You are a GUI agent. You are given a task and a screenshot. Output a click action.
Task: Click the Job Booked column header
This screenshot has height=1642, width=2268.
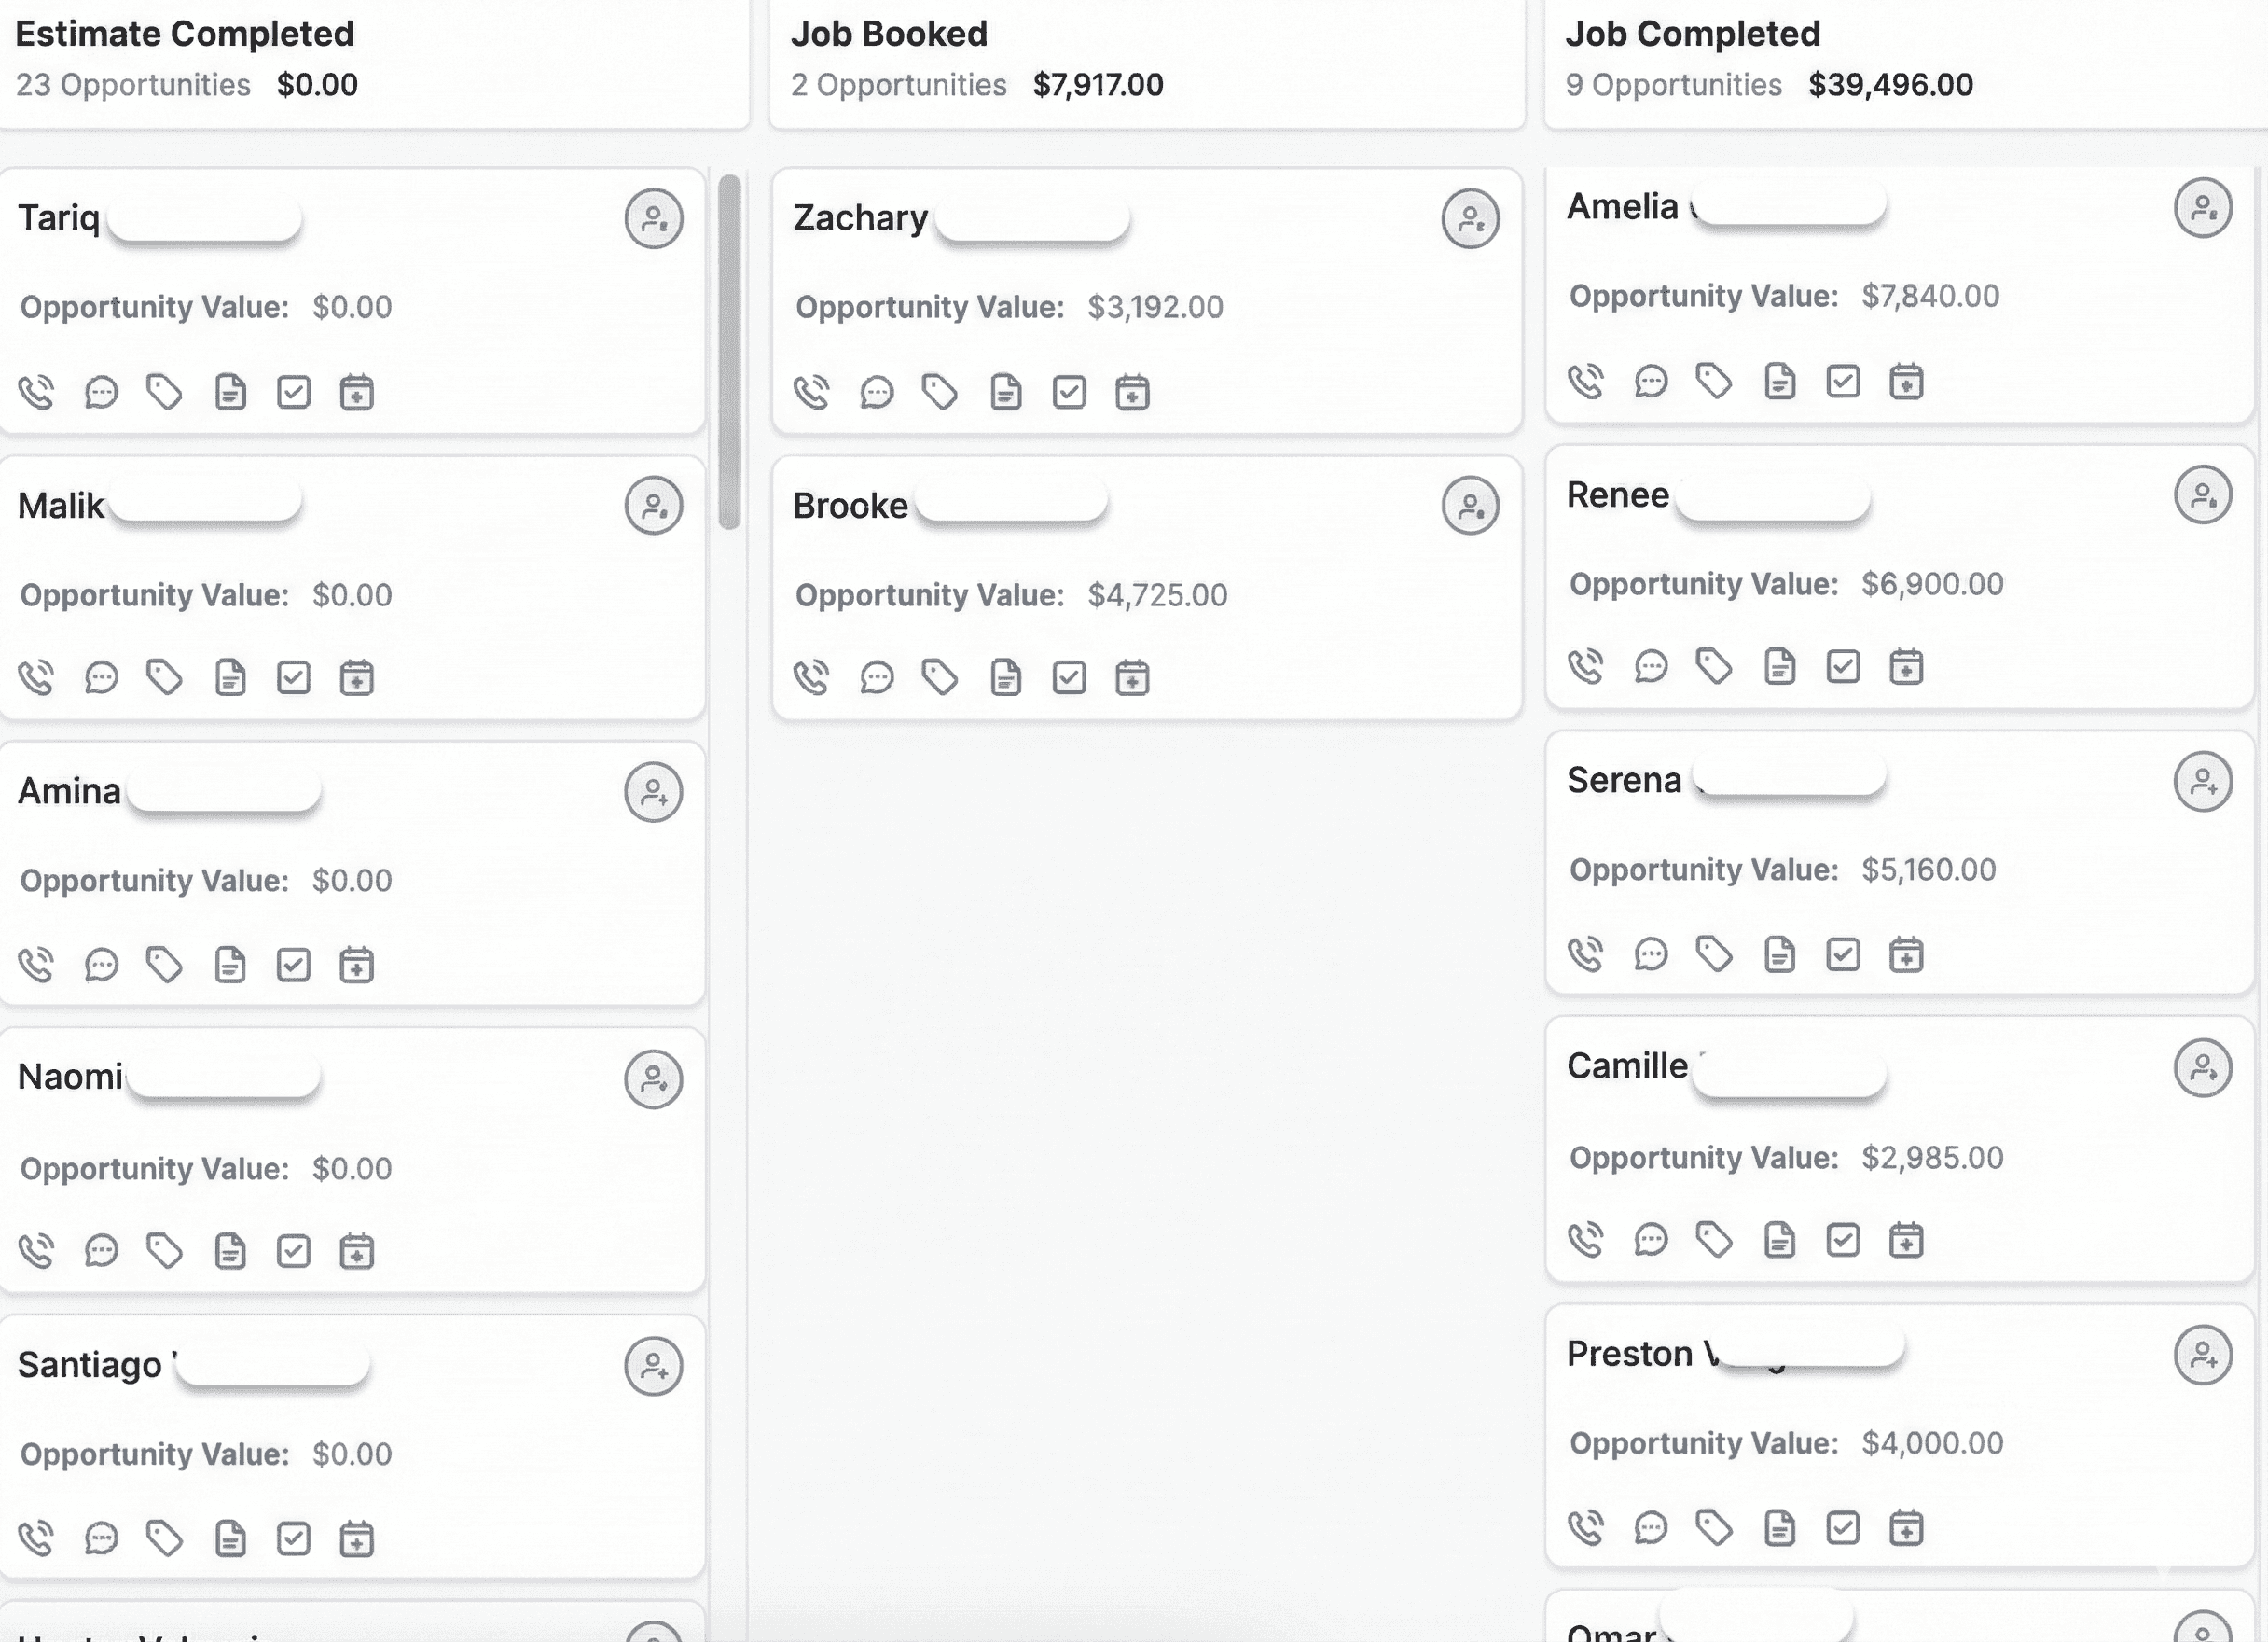click(x=889, y=34)
